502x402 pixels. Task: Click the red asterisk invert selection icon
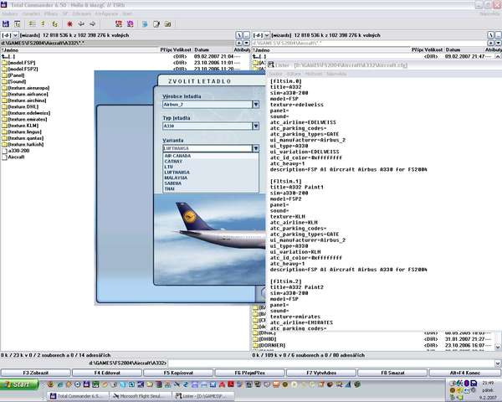69,24
